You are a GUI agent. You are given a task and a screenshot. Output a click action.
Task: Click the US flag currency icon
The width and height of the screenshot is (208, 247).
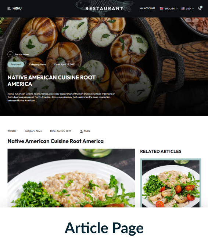point(183,8)
